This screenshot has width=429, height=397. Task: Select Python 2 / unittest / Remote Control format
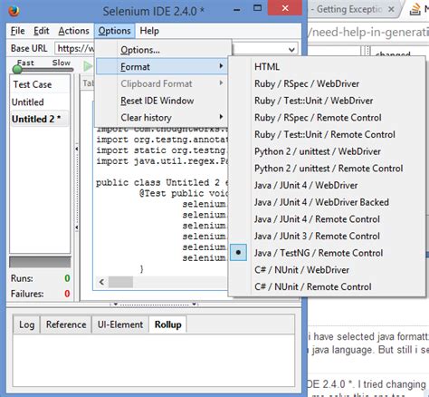327,169
